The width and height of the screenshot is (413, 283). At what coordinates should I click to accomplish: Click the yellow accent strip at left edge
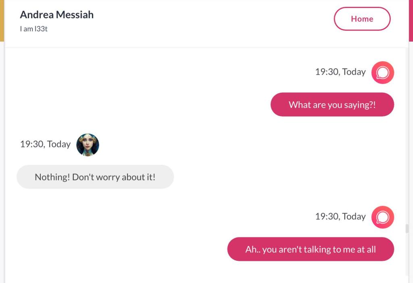coord(2,20)
